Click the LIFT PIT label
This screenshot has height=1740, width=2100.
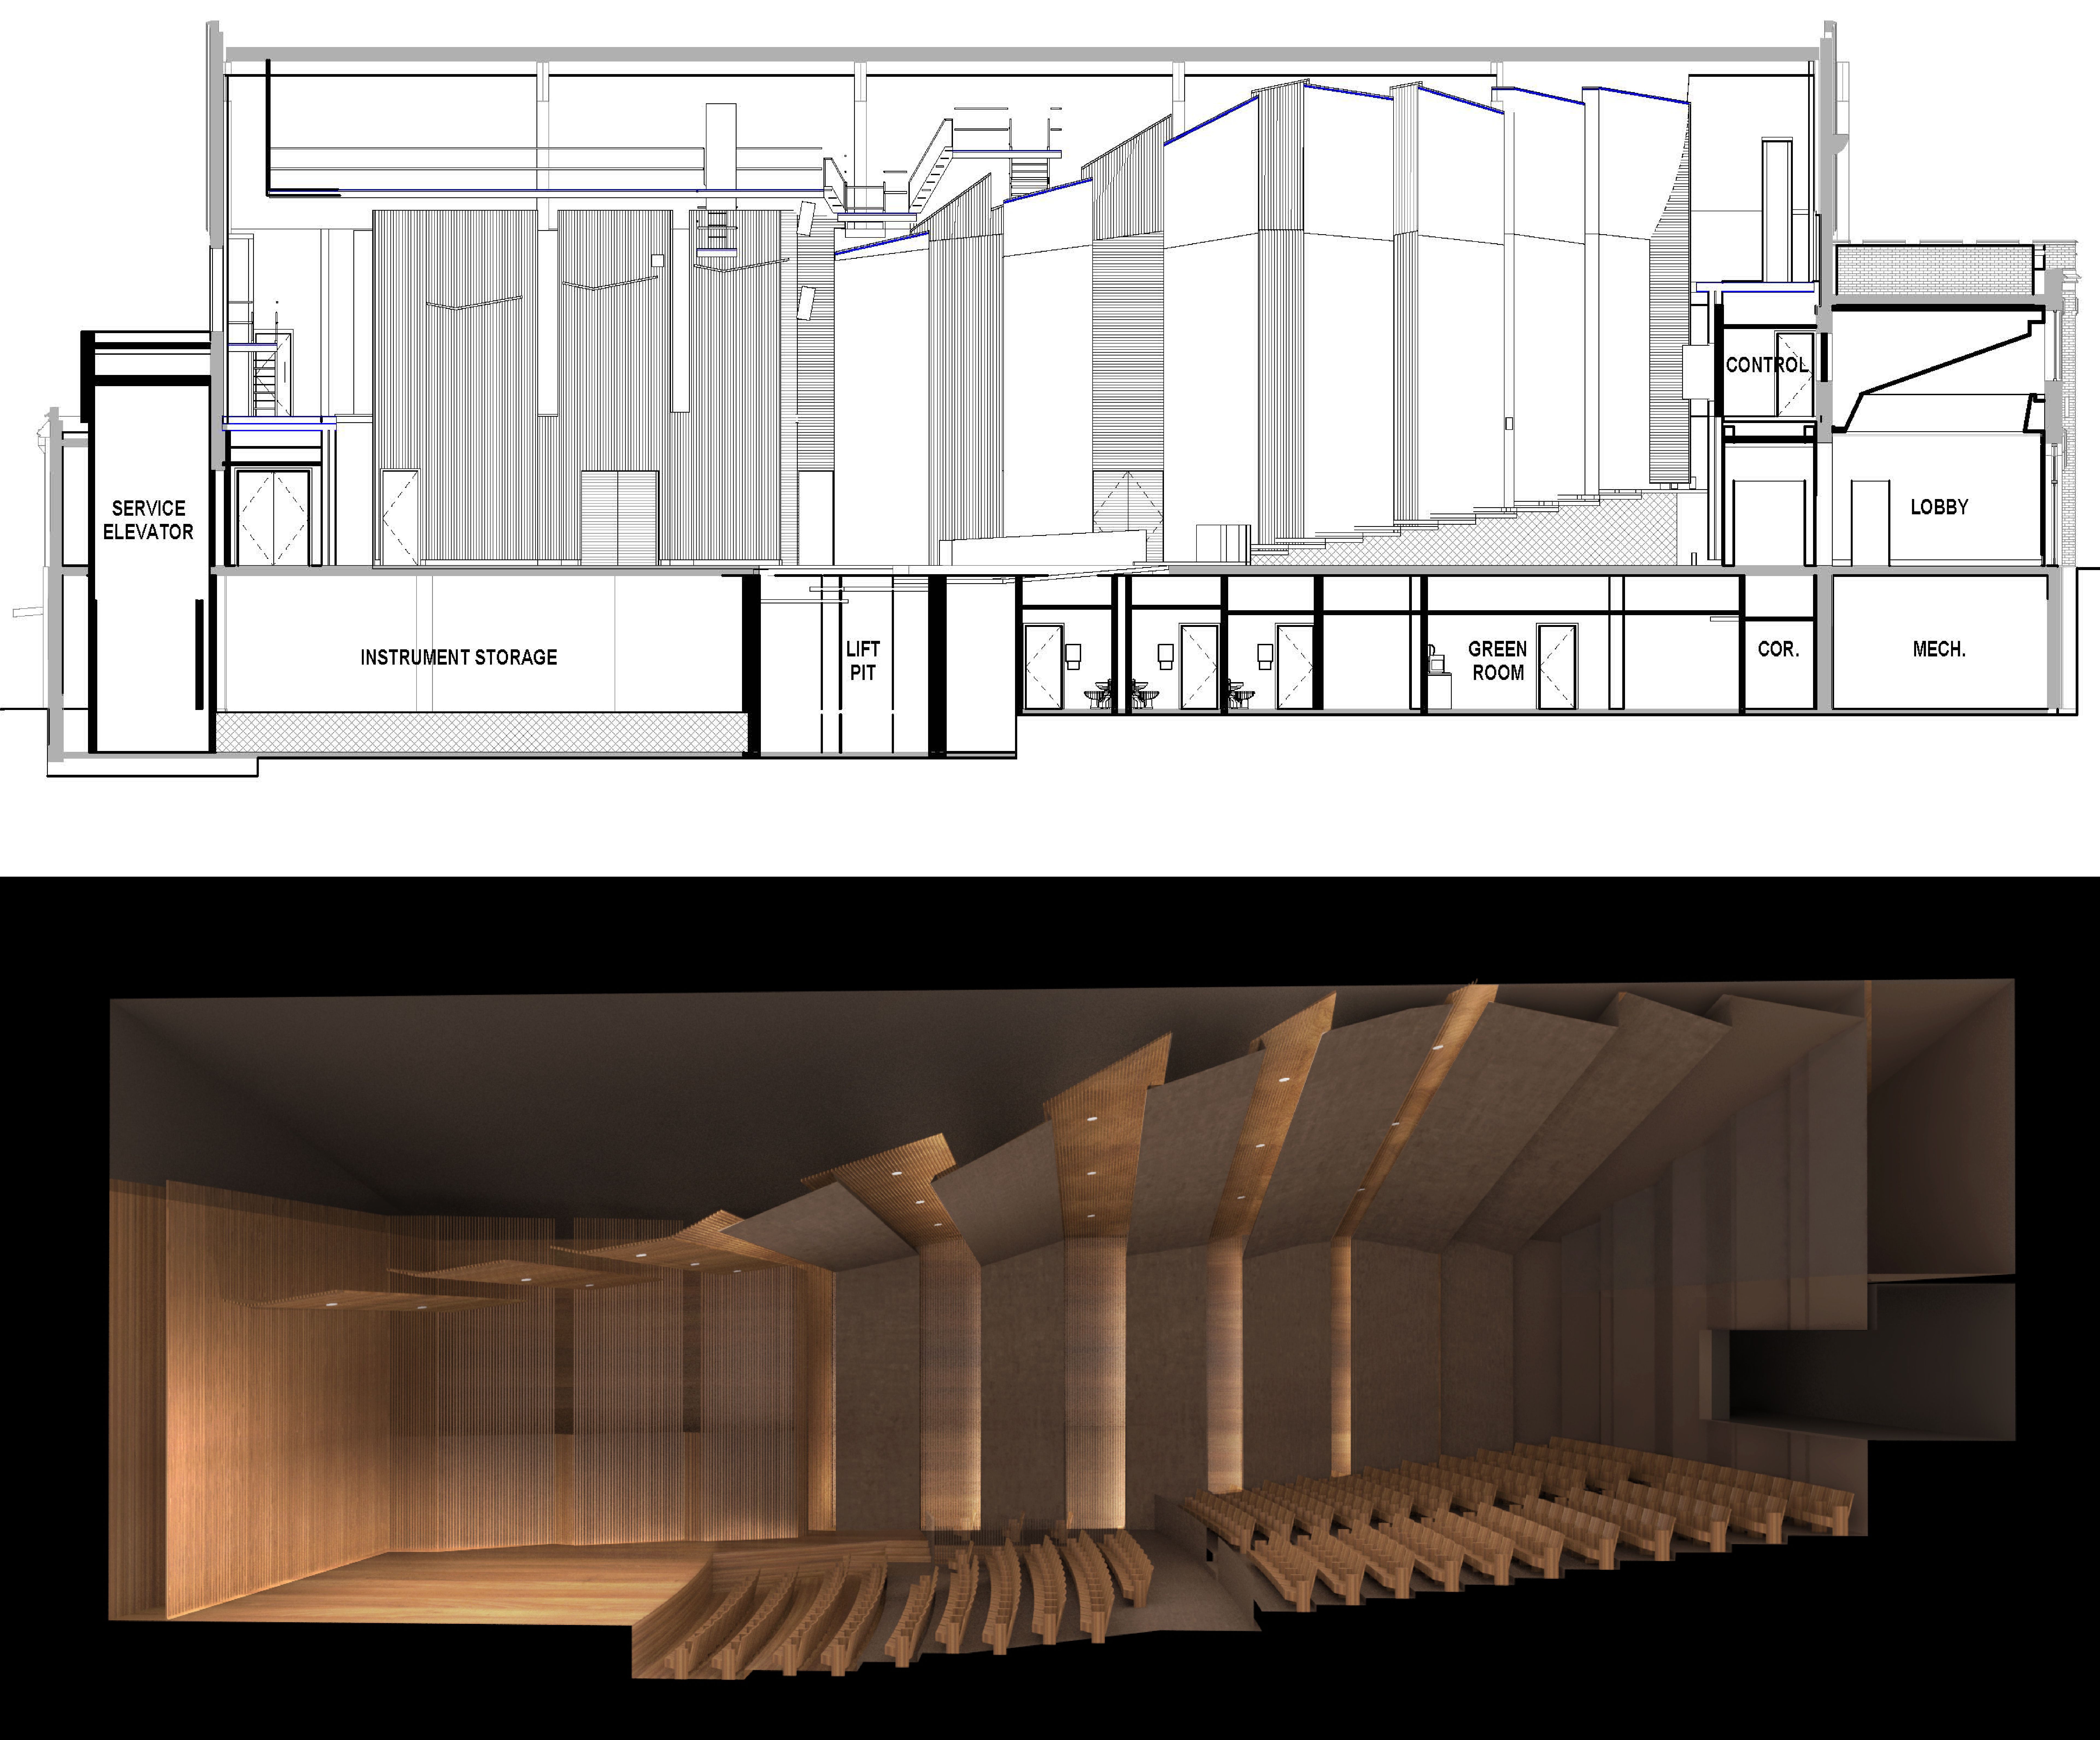[x=863, y=661]
